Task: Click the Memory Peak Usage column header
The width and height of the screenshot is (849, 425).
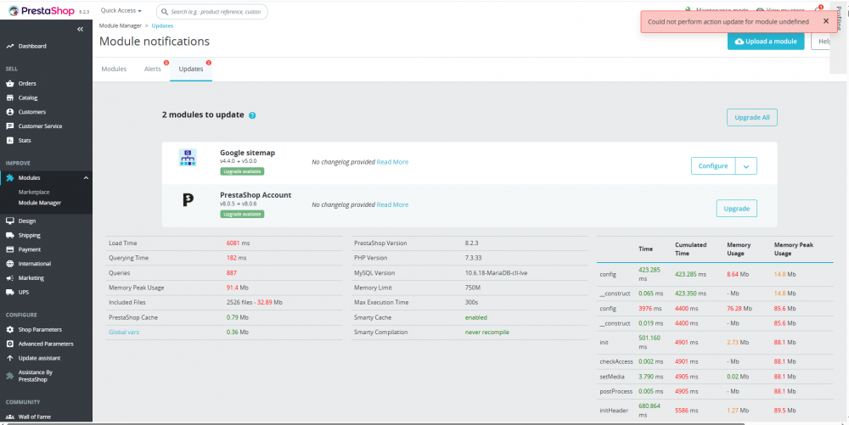Action: [794, 249]
